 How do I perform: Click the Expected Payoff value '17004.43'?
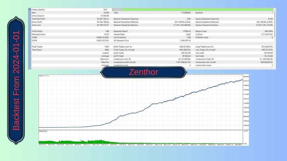[187, 31]
